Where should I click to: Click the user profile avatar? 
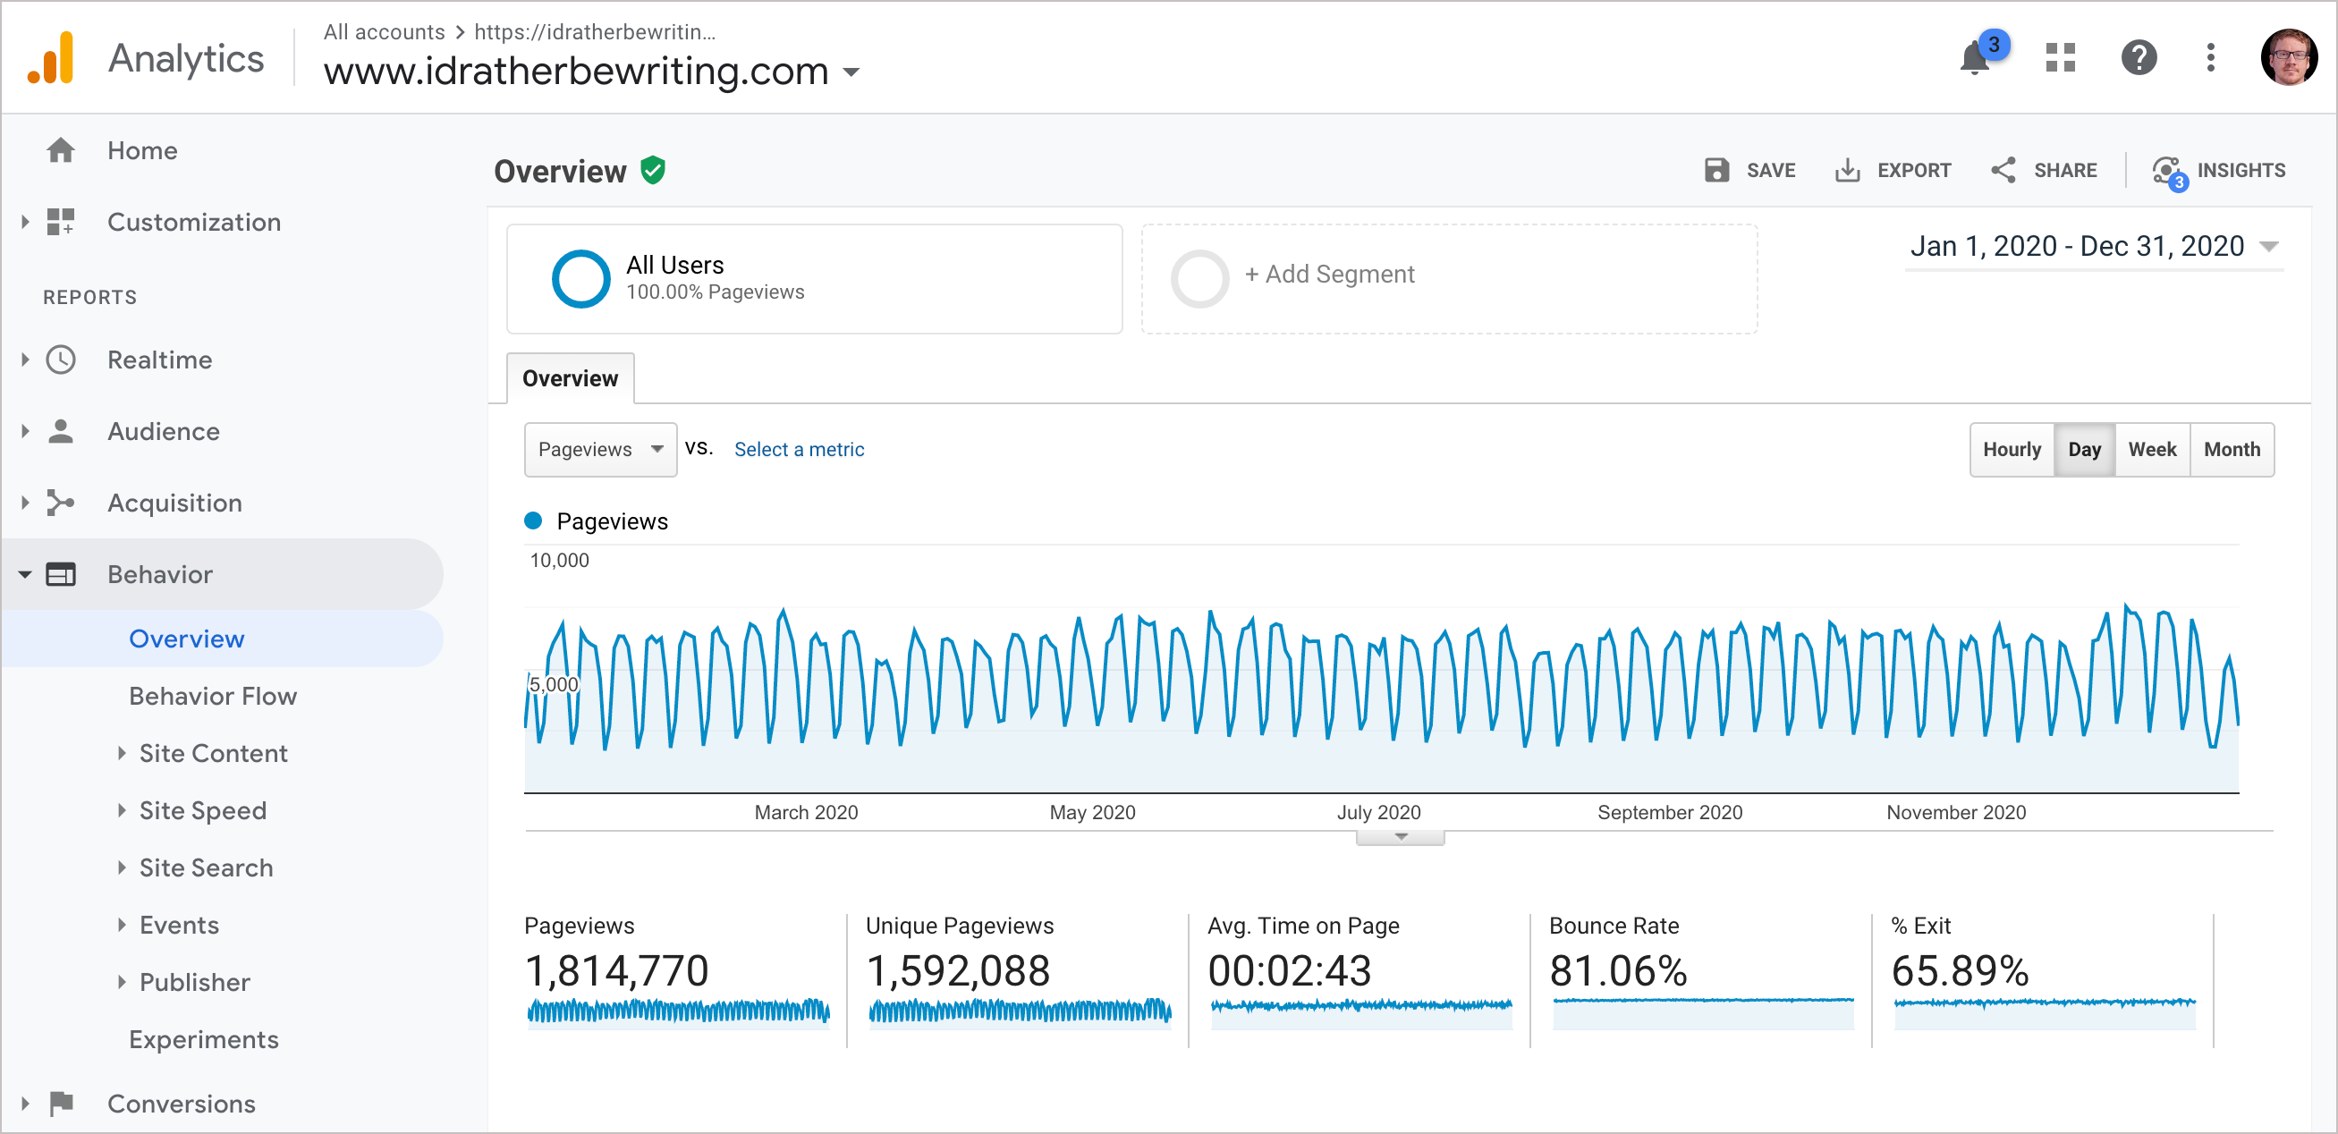tap(2288, 57)
